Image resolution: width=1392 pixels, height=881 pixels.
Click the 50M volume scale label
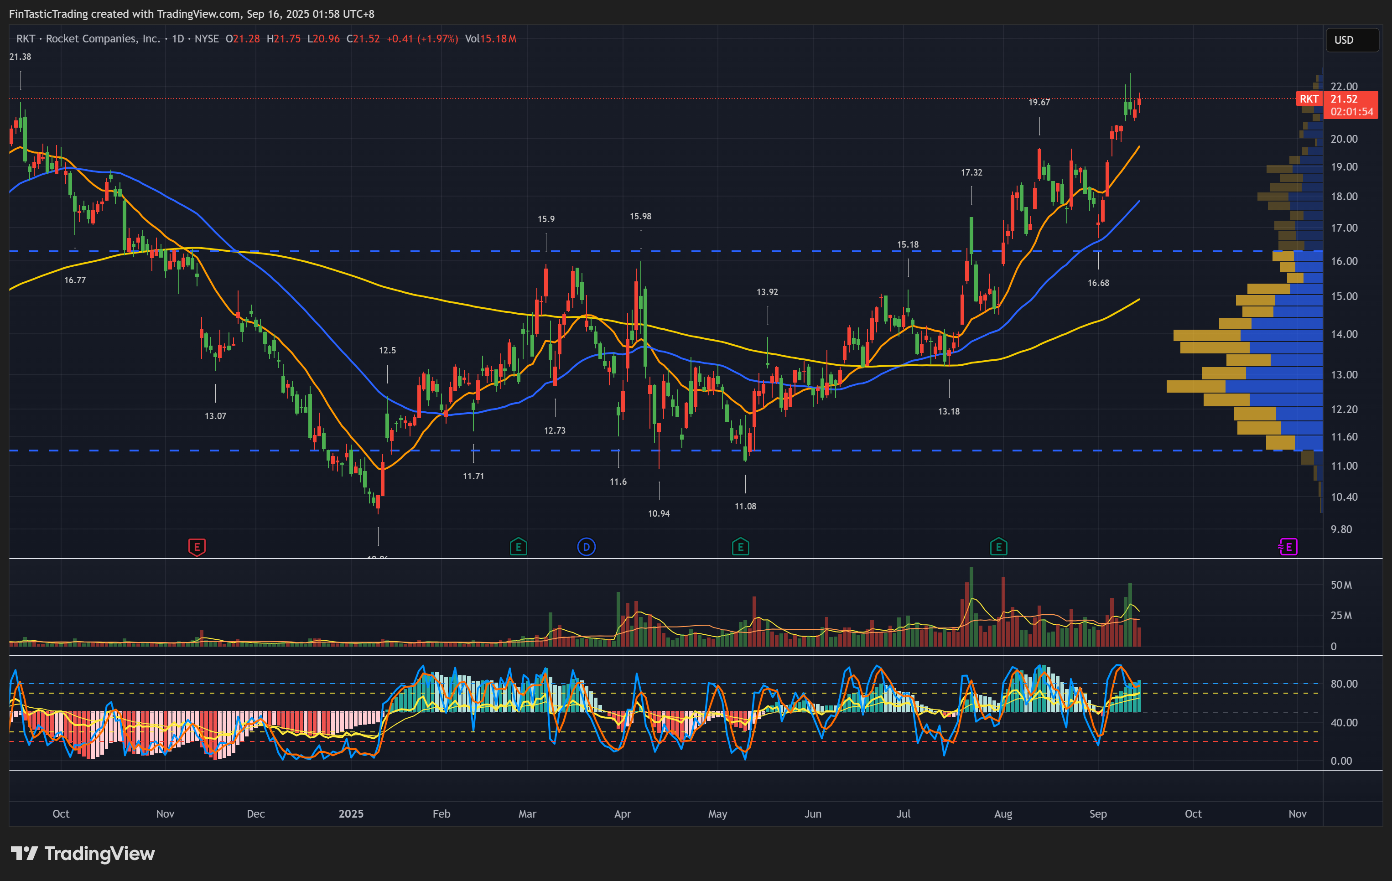tap(1341, 585)
